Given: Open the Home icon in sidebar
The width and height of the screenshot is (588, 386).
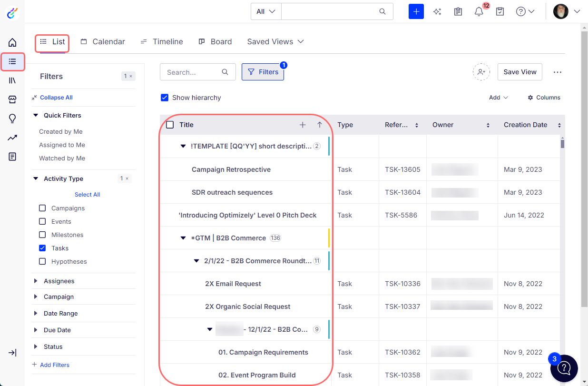Looking at the screenshot, I should (x=12, y=42).
